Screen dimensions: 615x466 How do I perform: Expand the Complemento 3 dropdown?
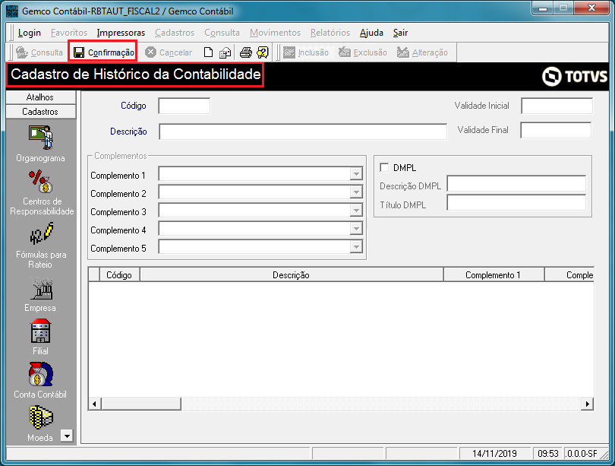pos(356,211)
